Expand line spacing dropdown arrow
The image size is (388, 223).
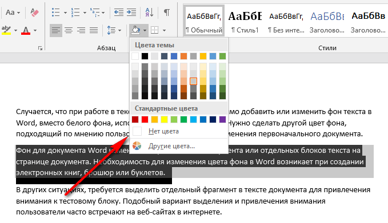click(x=120, y=31)
